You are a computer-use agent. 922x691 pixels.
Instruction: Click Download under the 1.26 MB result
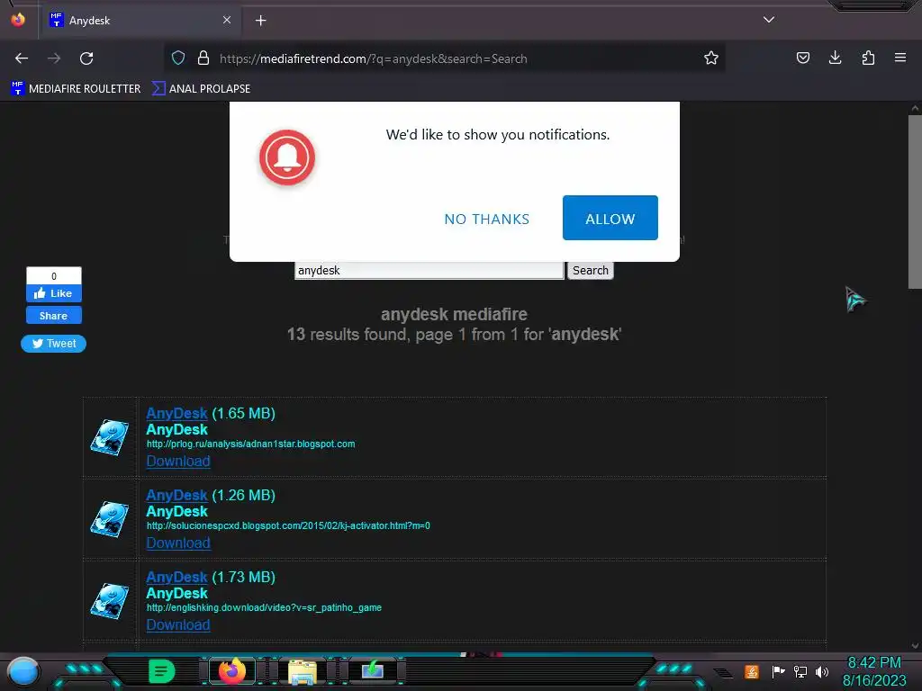[x=178, y=543]
